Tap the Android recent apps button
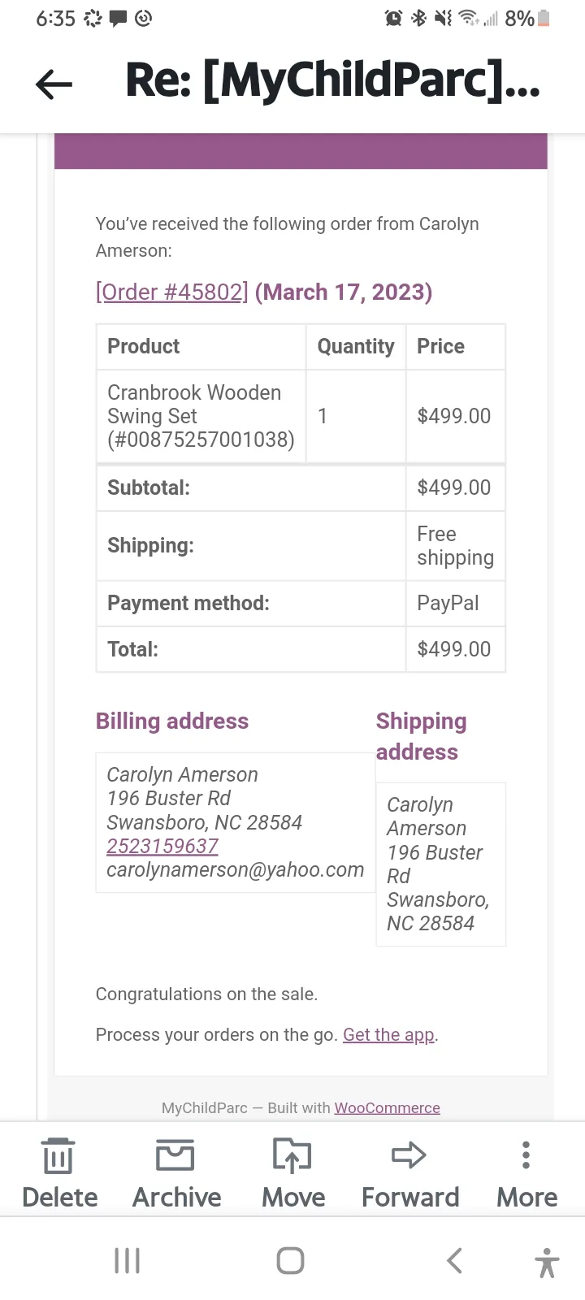This screenshot has width=585, height=1300. tap(128, 1260)
